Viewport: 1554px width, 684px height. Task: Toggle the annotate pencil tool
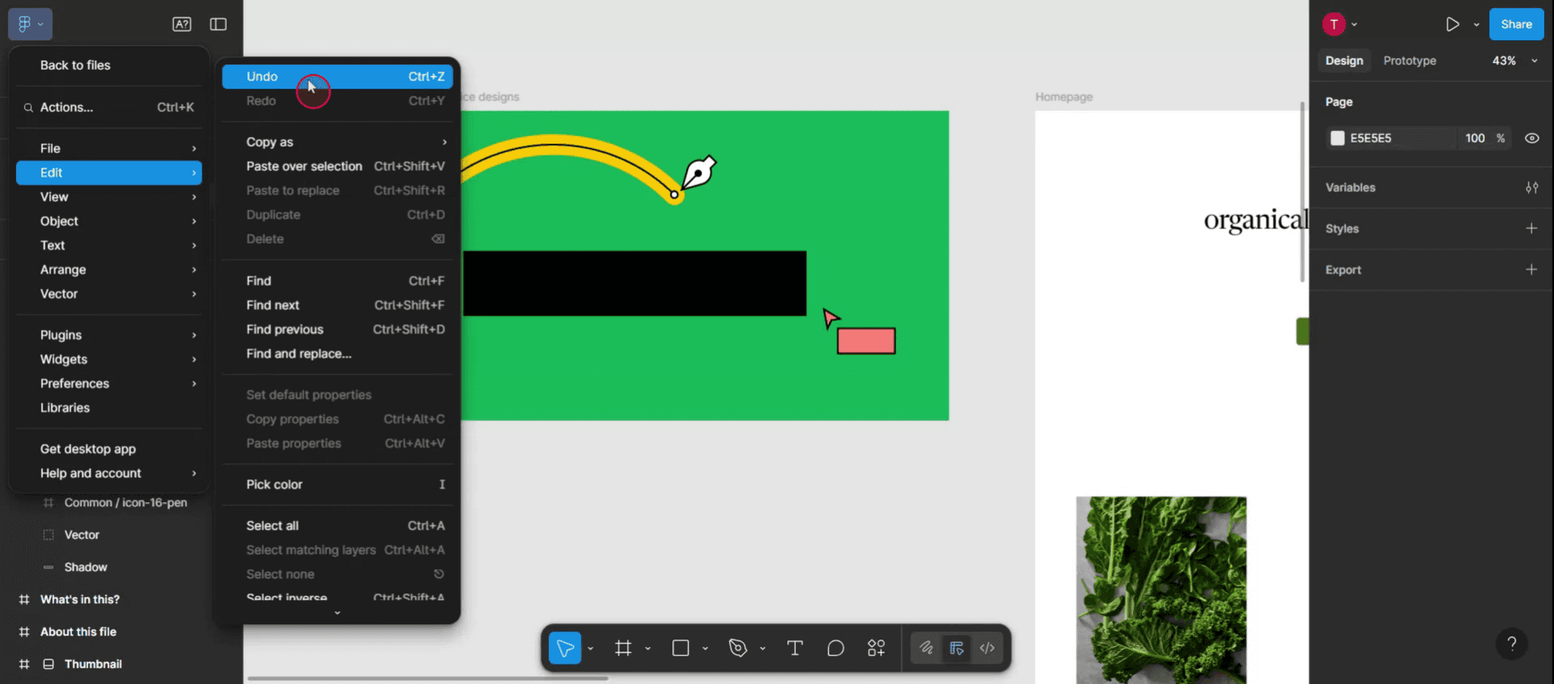coord(927,648)
